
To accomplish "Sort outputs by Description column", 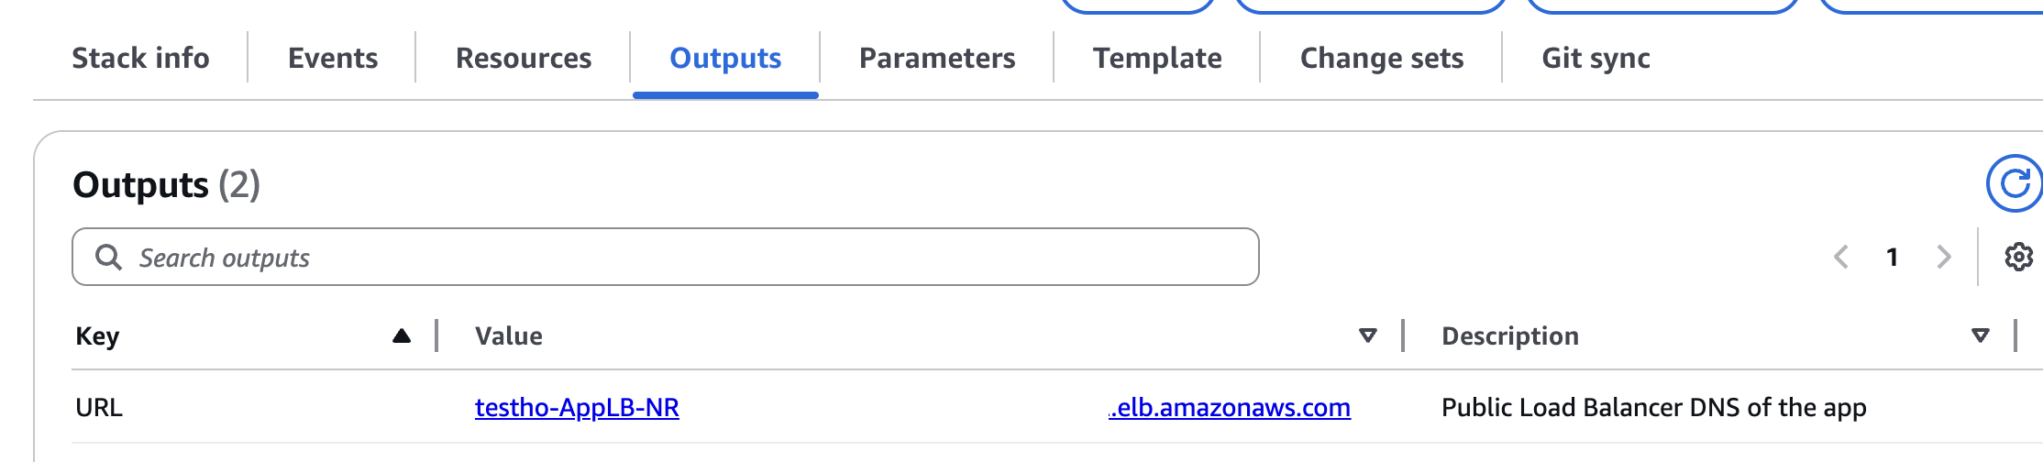I will [x=1981, y=335].
